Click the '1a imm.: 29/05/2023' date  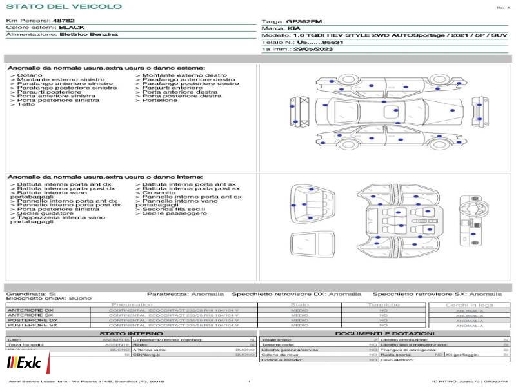pos(297,49)
